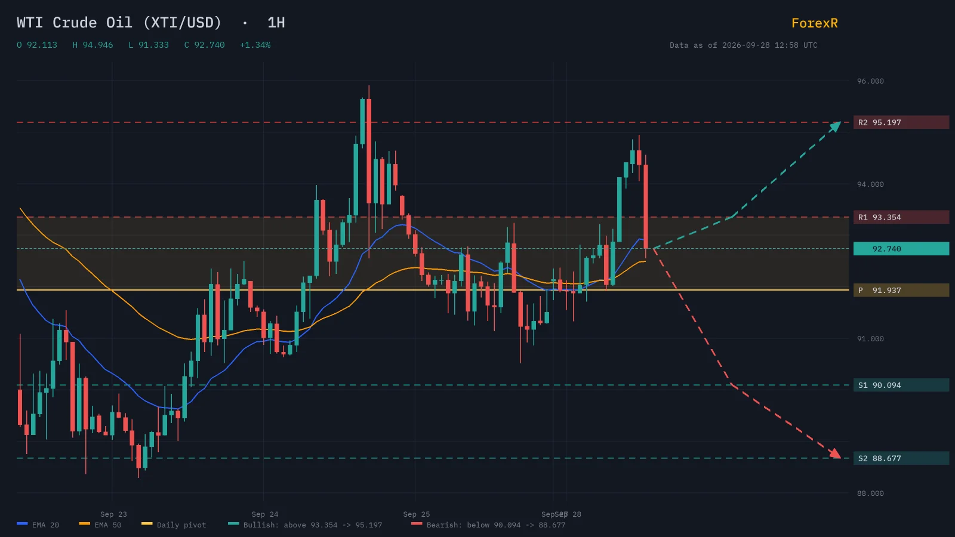Click the Sep 25 date axis marker

pos(417,514)
